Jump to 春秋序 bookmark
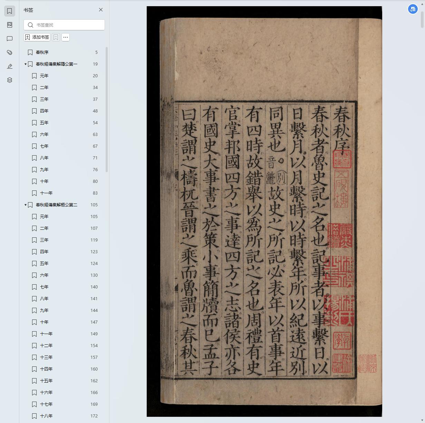Viewport: 425px width, 423px height. tap(42, 52)
